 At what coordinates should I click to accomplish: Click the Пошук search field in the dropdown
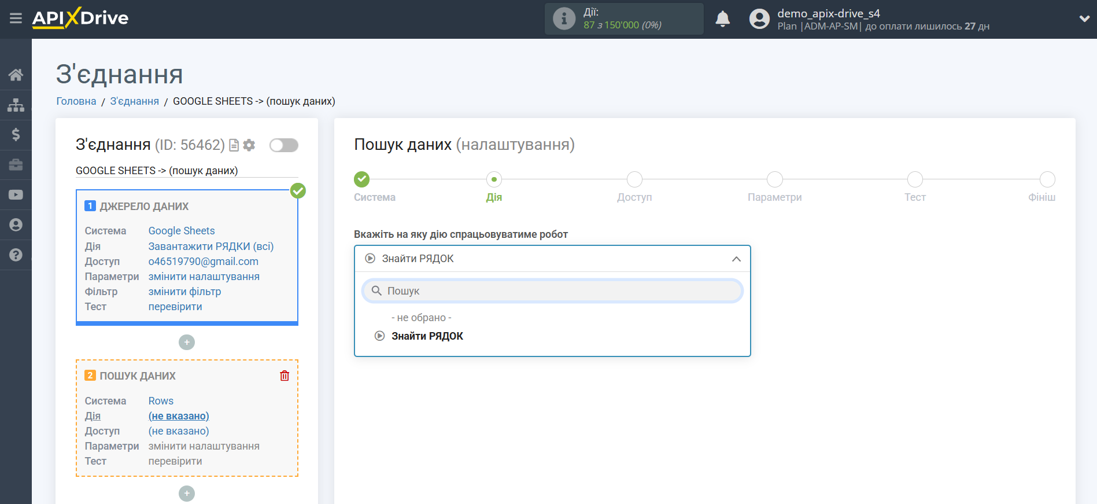tap(552, 291)
